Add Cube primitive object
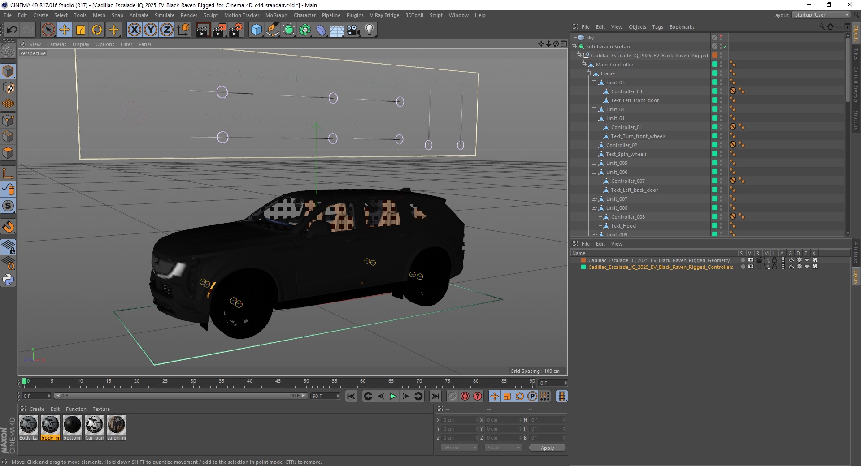 (256, 30)
